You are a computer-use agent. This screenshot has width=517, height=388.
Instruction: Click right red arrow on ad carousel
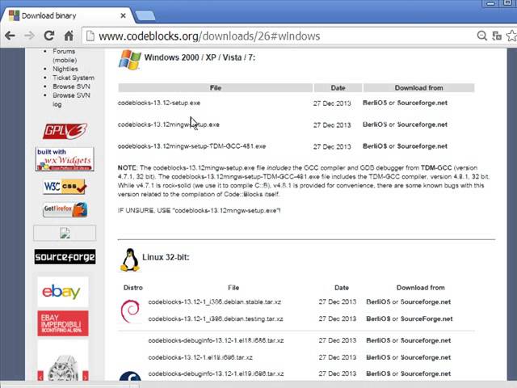[x=86, y=376]
